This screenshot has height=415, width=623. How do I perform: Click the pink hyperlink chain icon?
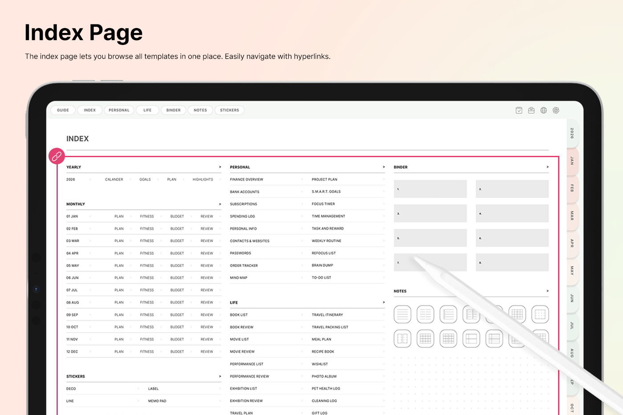[57, 156]
